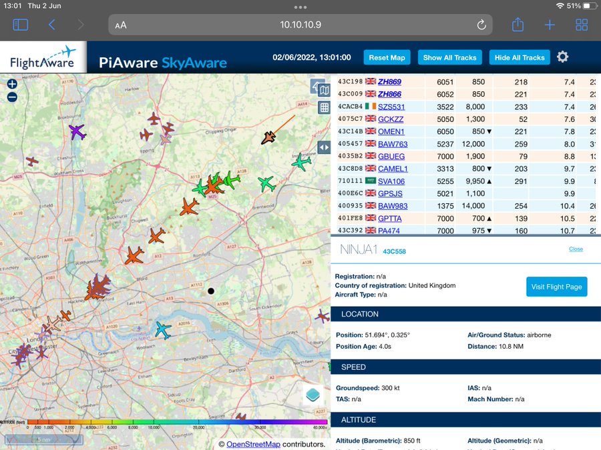The height and width of the screenshot is (450, 601).
Task: Close the NINJA1 detail panel
Action: click(576, 249)
